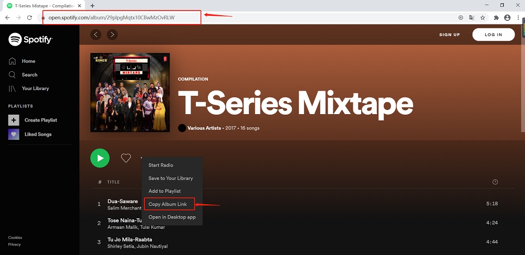Click the black Various Artists avatar circle
This screenshot has width=525, height=255.
tap(182, 128)
